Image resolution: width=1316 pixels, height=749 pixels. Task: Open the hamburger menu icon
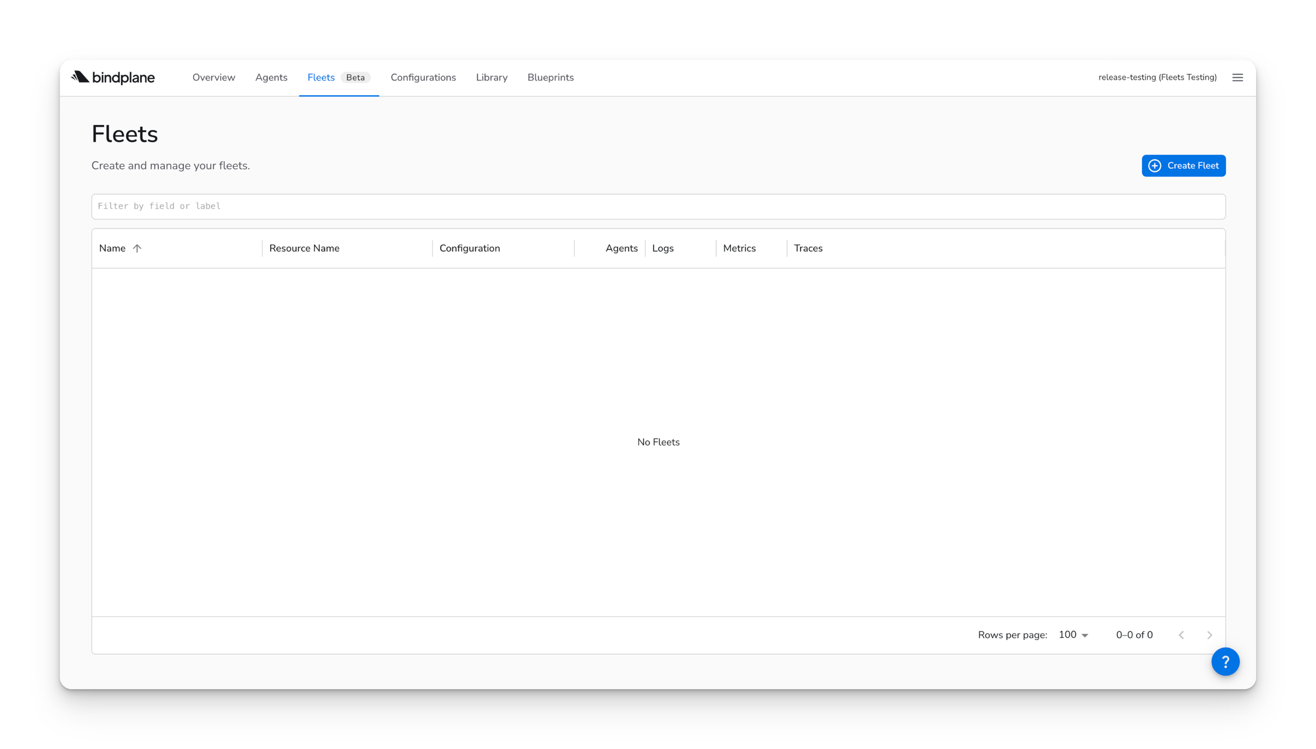click(x=1237, y=78)
